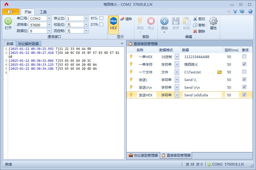Click folder browse icon for C:\Test.txt
Viewport: 256px width, 170px height.
point(219,72)
